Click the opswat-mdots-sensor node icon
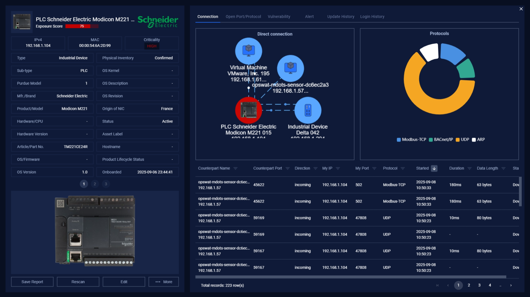The image size is (530, 297). coord(290,68)
